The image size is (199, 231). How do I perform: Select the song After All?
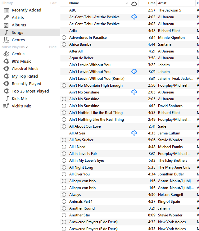tap(76, 51)
